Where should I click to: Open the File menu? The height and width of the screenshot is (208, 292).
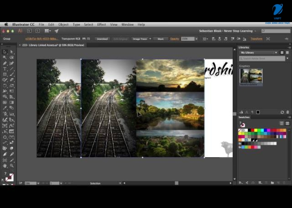[41, 25]
